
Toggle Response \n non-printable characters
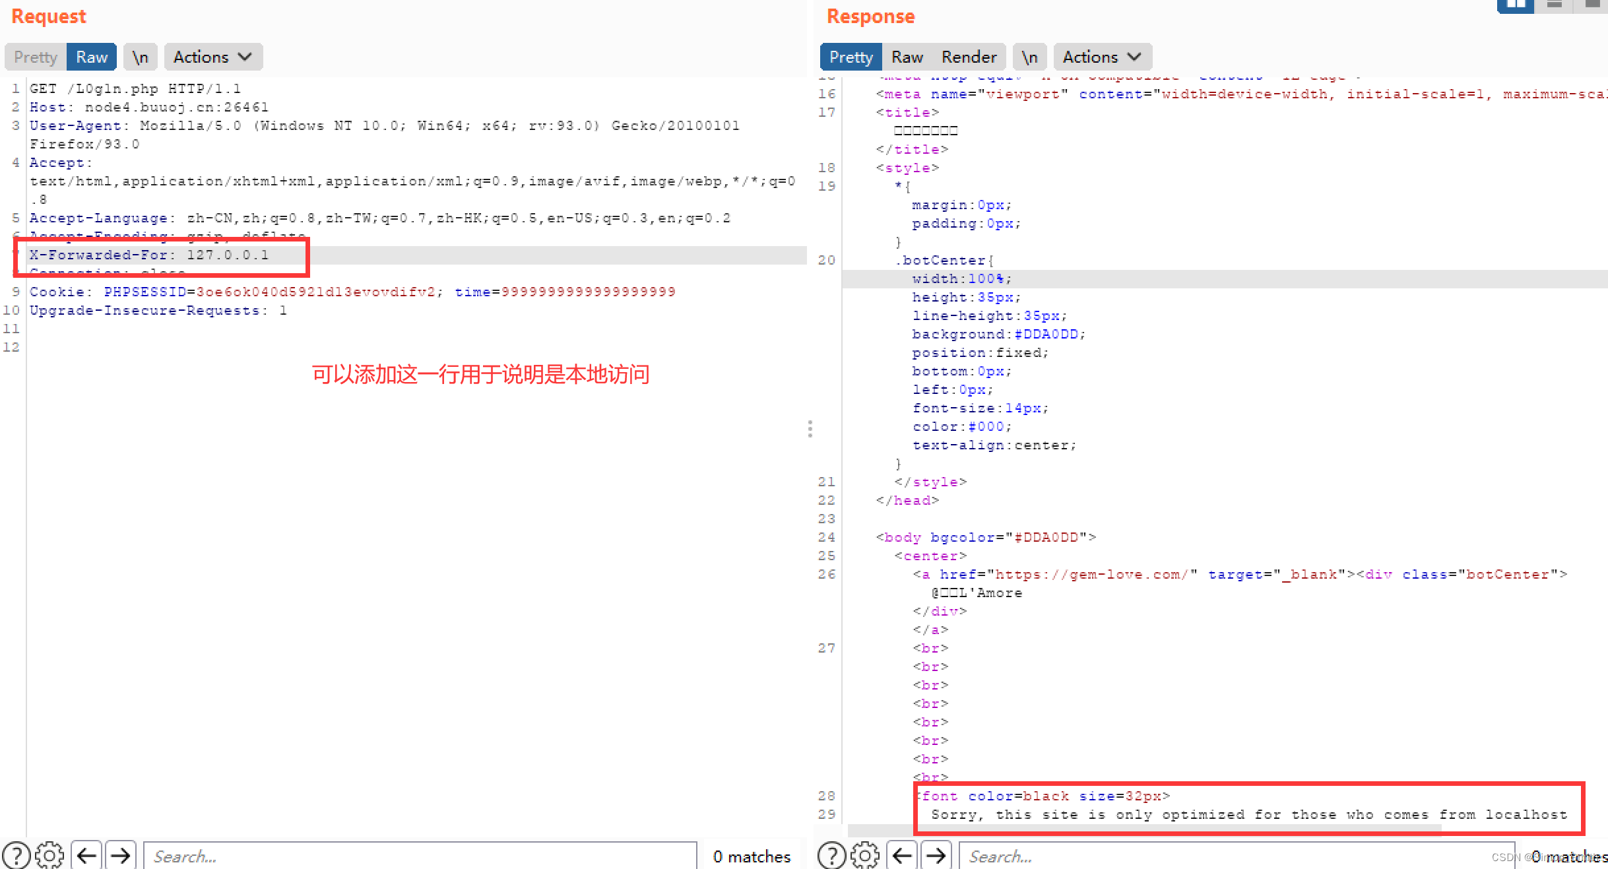pyautogui.click(x=1029, y=57)
